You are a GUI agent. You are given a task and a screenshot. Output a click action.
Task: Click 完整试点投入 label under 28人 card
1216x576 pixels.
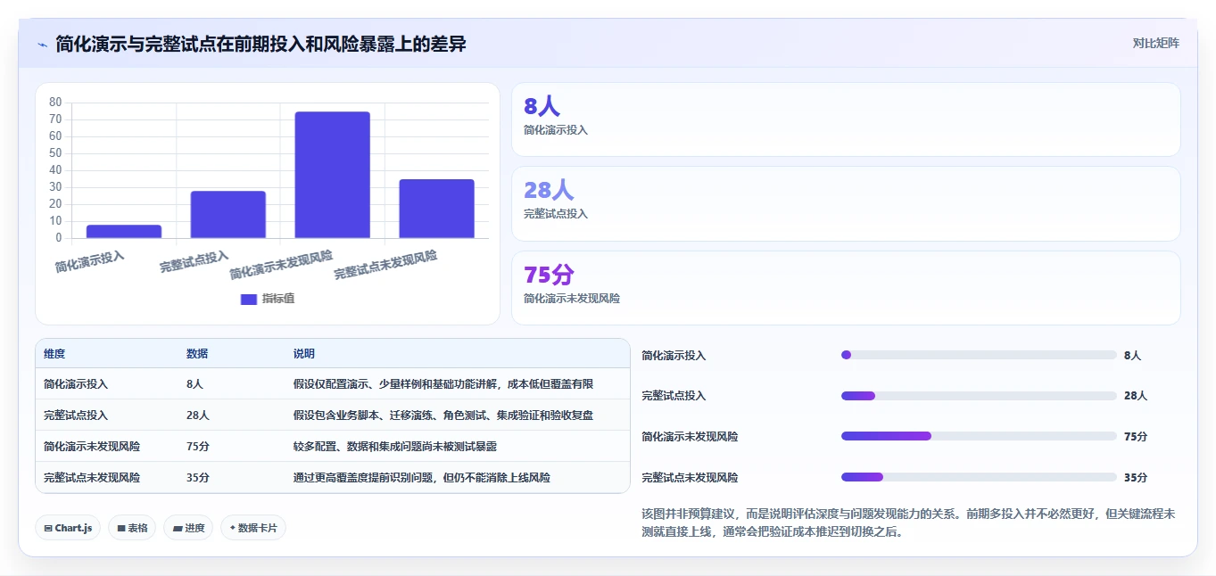pos(556,214)
